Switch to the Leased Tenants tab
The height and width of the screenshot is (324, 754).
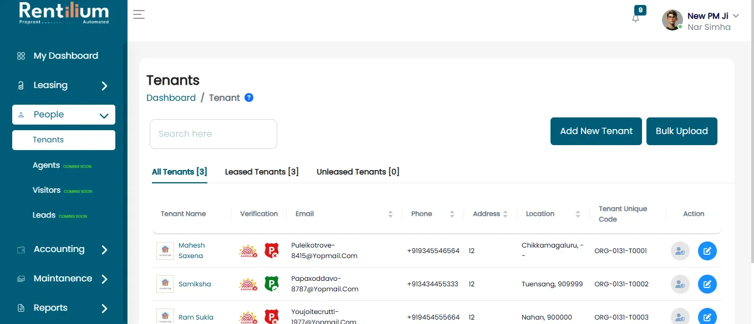pyautogui.click(x=262, y=172)
